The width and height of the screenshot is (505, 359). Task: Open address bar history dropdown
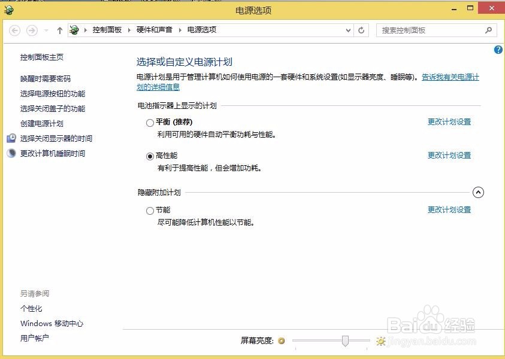click(348, 31)
